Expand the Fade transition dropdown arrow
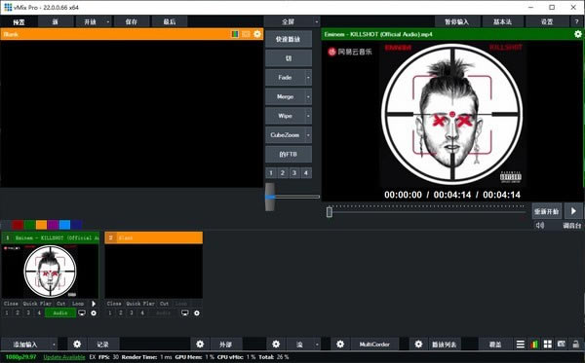Viewport: 585px width, 363px height. point(308,78)
